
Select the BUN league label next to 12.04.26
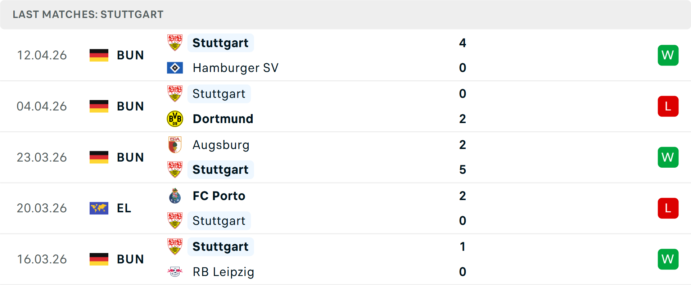tap(130, 55)
